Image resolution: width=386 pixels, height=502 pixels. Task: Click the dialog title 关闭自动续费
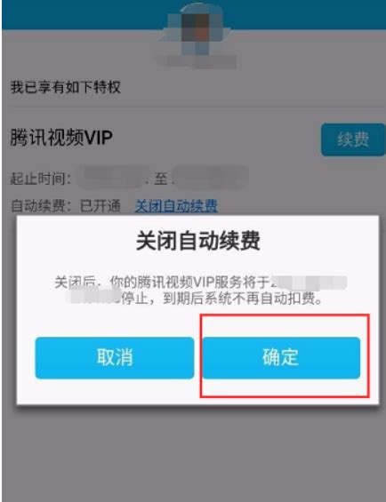(197, 241)
